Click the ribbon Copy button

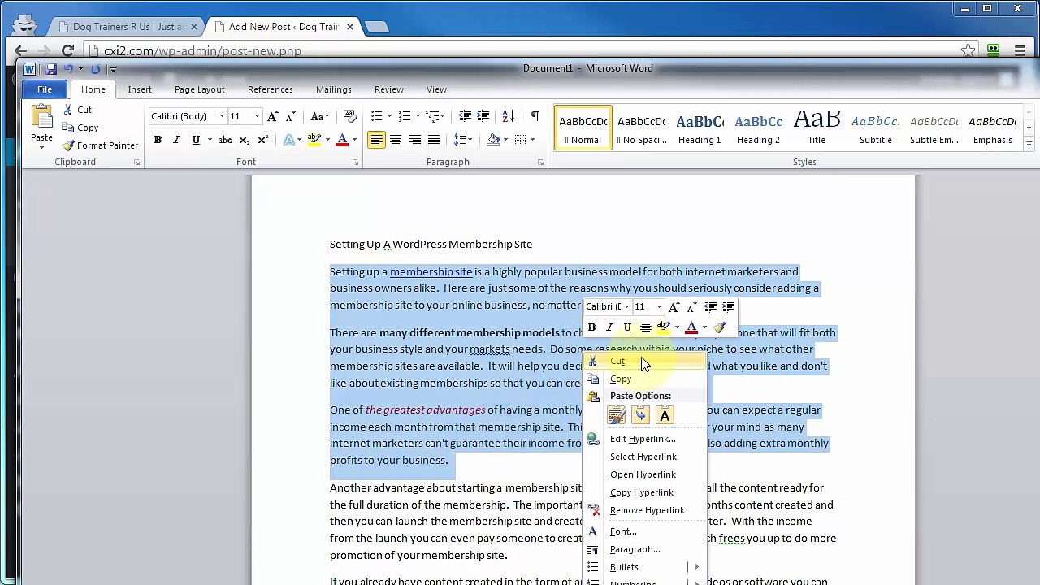[x=80, y=128]
